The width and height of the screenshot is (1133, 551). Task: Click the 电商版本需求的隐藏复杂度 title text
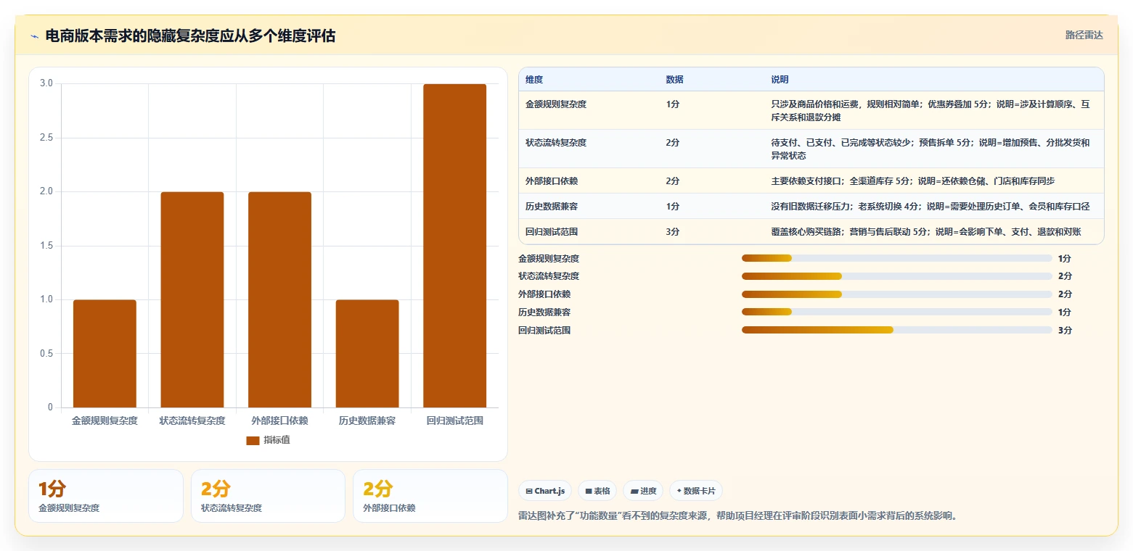coord(190,36)
